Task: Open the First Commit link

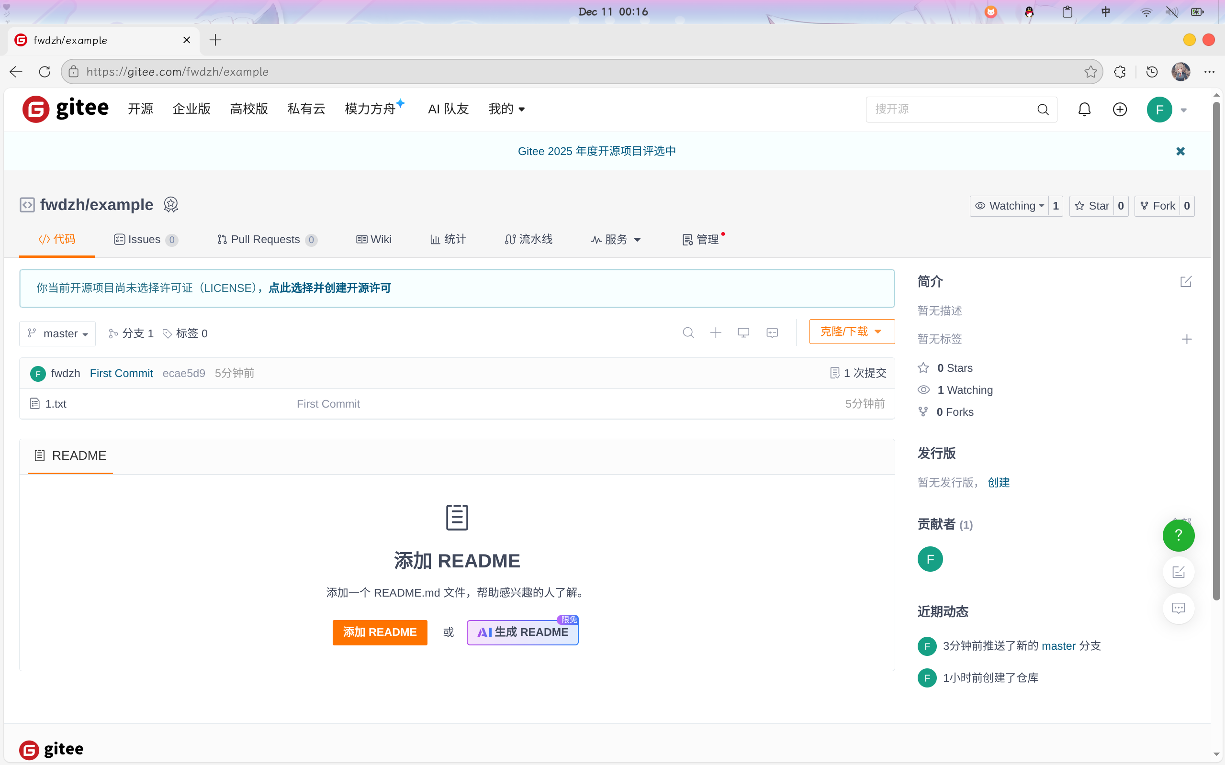Action: (x=121, y=373)
